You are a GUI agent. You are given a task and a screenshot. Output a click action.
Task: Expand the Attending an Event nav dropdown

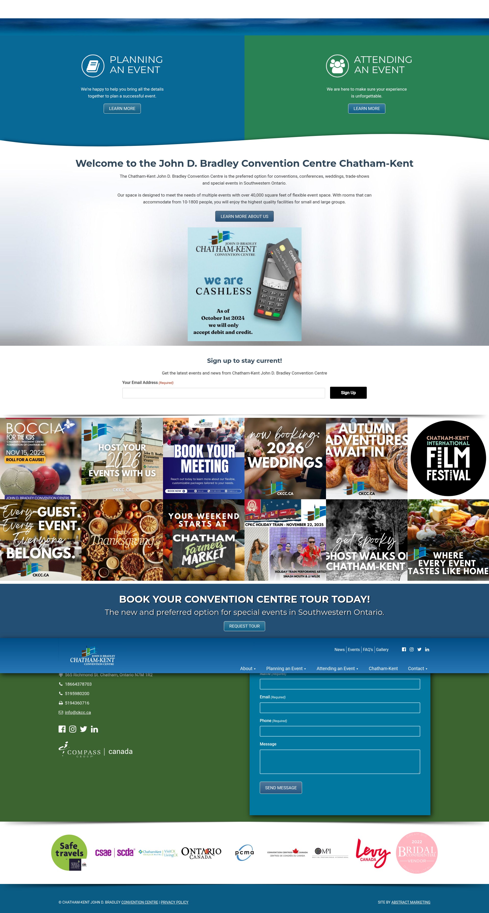(337, 668)
